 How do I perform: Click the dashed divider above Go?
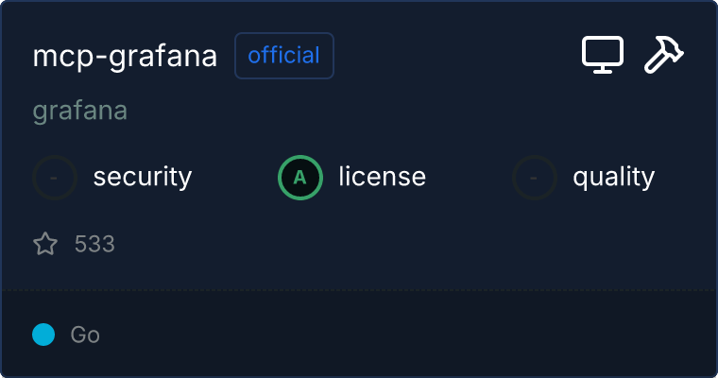click(x=359, y=289)
